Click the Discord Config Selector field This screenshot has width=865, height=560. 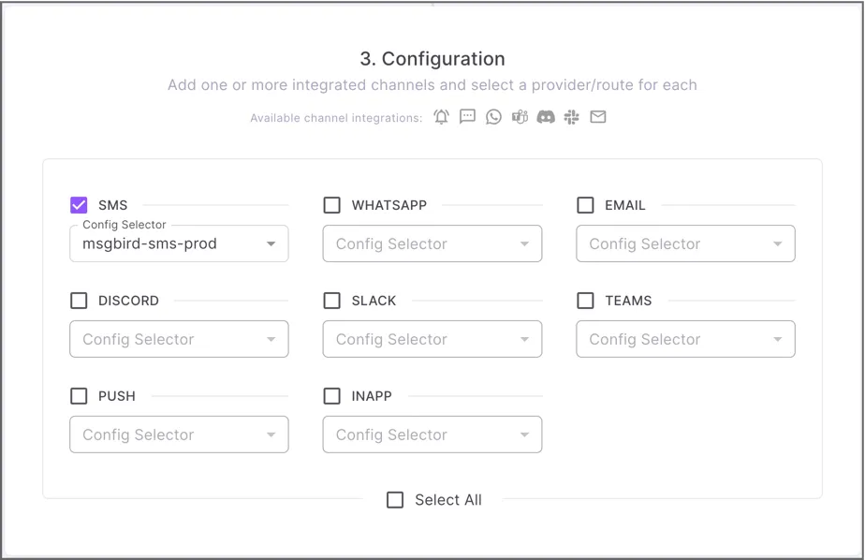pyautogui.click(x=179, y=340)
